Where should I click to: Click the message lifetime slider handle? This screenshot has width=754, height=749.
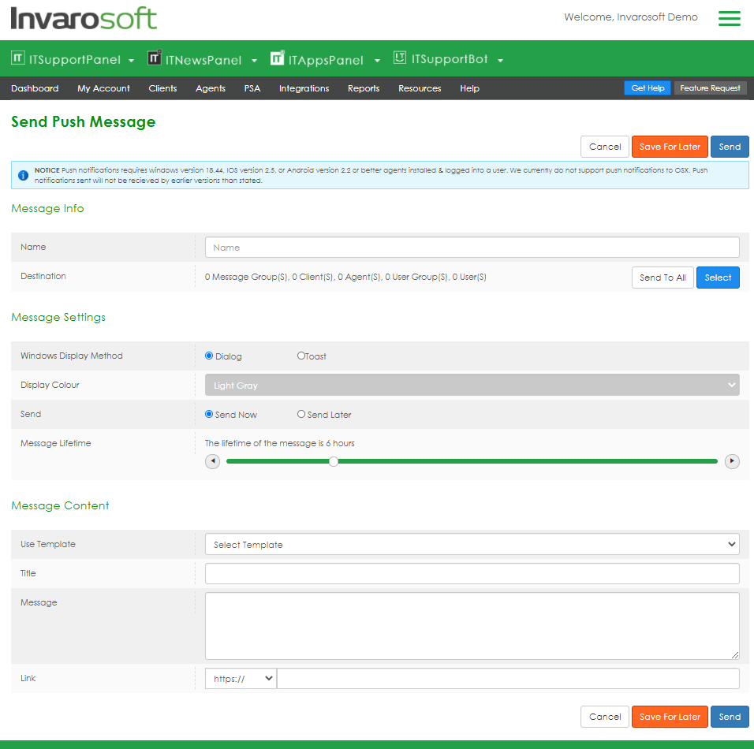(x=334, y=461)
